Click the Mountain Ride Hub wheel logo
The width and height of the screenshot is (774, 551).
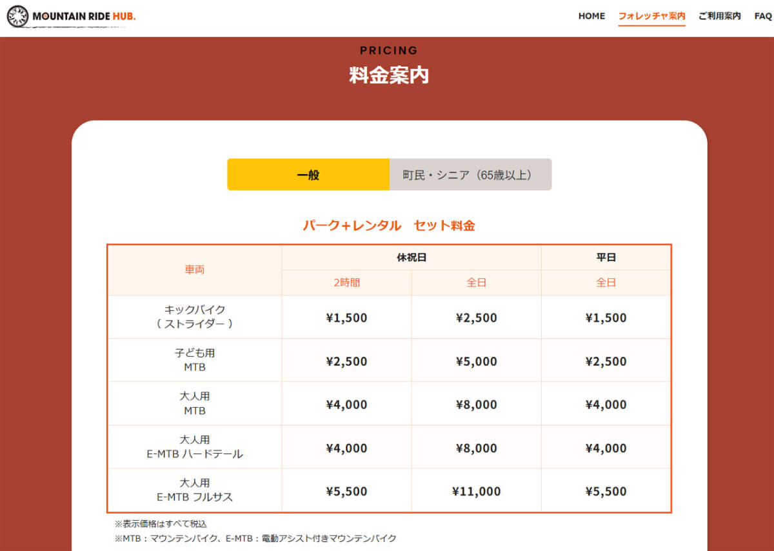pos(17,16)
